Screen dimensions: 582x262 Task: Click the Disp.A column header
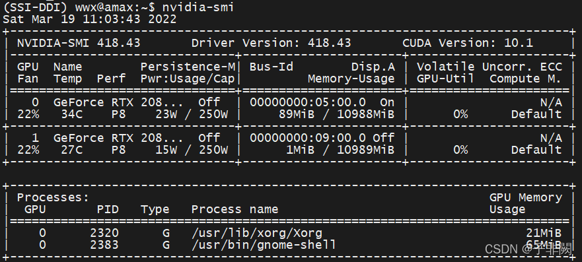[373, 67]
